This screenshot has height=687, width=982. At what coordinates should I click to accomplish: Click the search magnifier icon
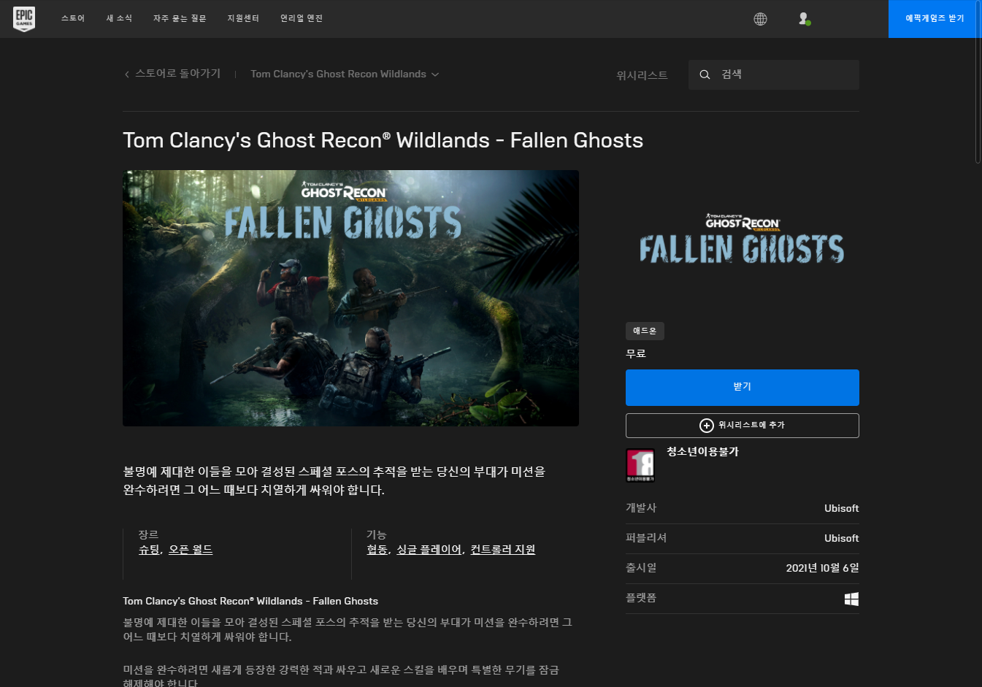705,74
